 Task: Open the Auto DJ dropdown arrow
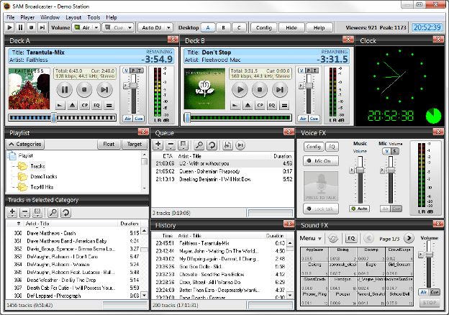[x=169, y=28]
